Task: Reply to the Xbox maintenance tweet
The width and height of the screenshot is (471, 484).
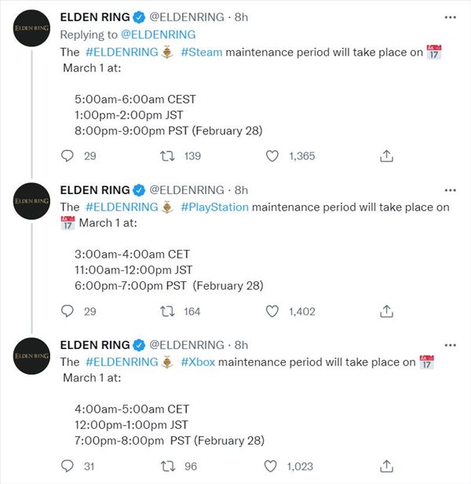Action: point(68,466)
